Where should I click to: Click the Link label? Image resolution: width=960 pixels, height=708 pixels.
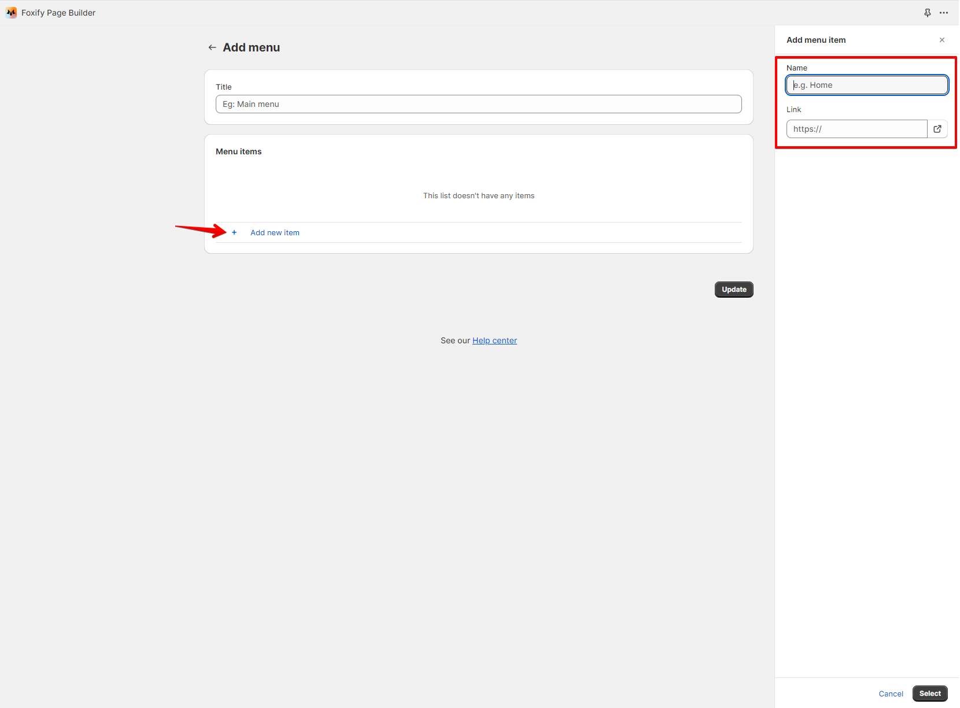tap(793, 109)
